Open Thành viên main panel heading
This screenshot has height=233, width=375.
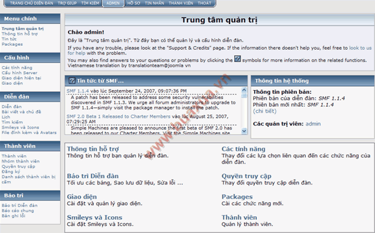[x=239, y=217]
